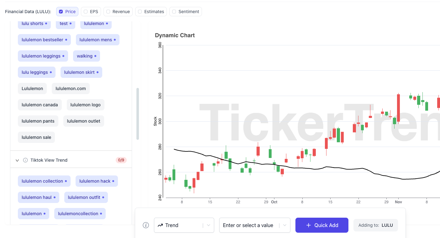Screen dimensions: 440x238
Task: Open the 'Enter or select a value' dropdown
Action: pyautogui.click(x=285, y=225)
